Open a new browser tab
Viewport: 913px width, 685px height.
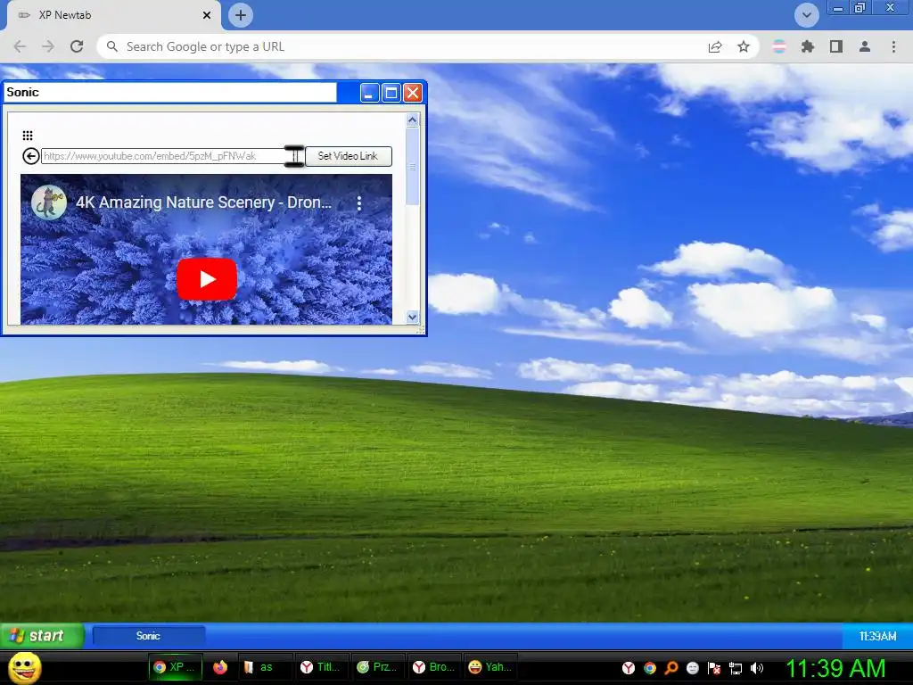click(x=241, y=15)
